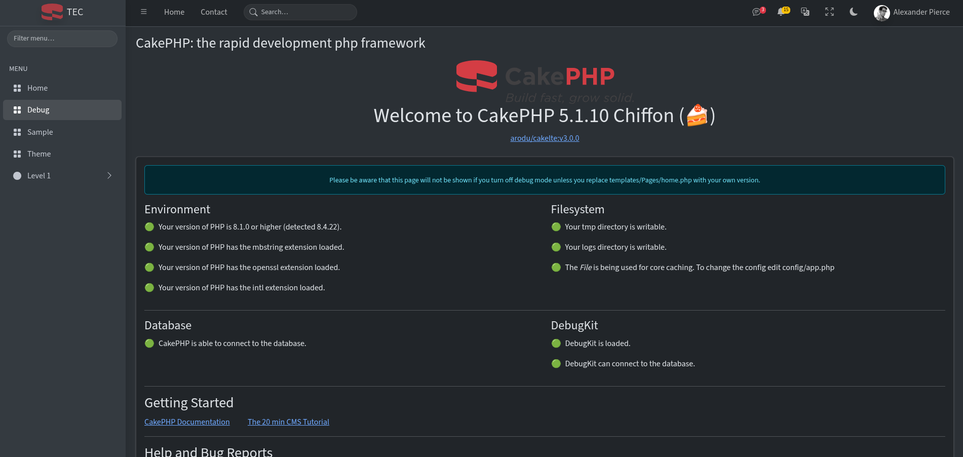This screenshot has height=457, width=963.
Task: Click 'Your tmp directory is writable.' text
Action: 615,227
